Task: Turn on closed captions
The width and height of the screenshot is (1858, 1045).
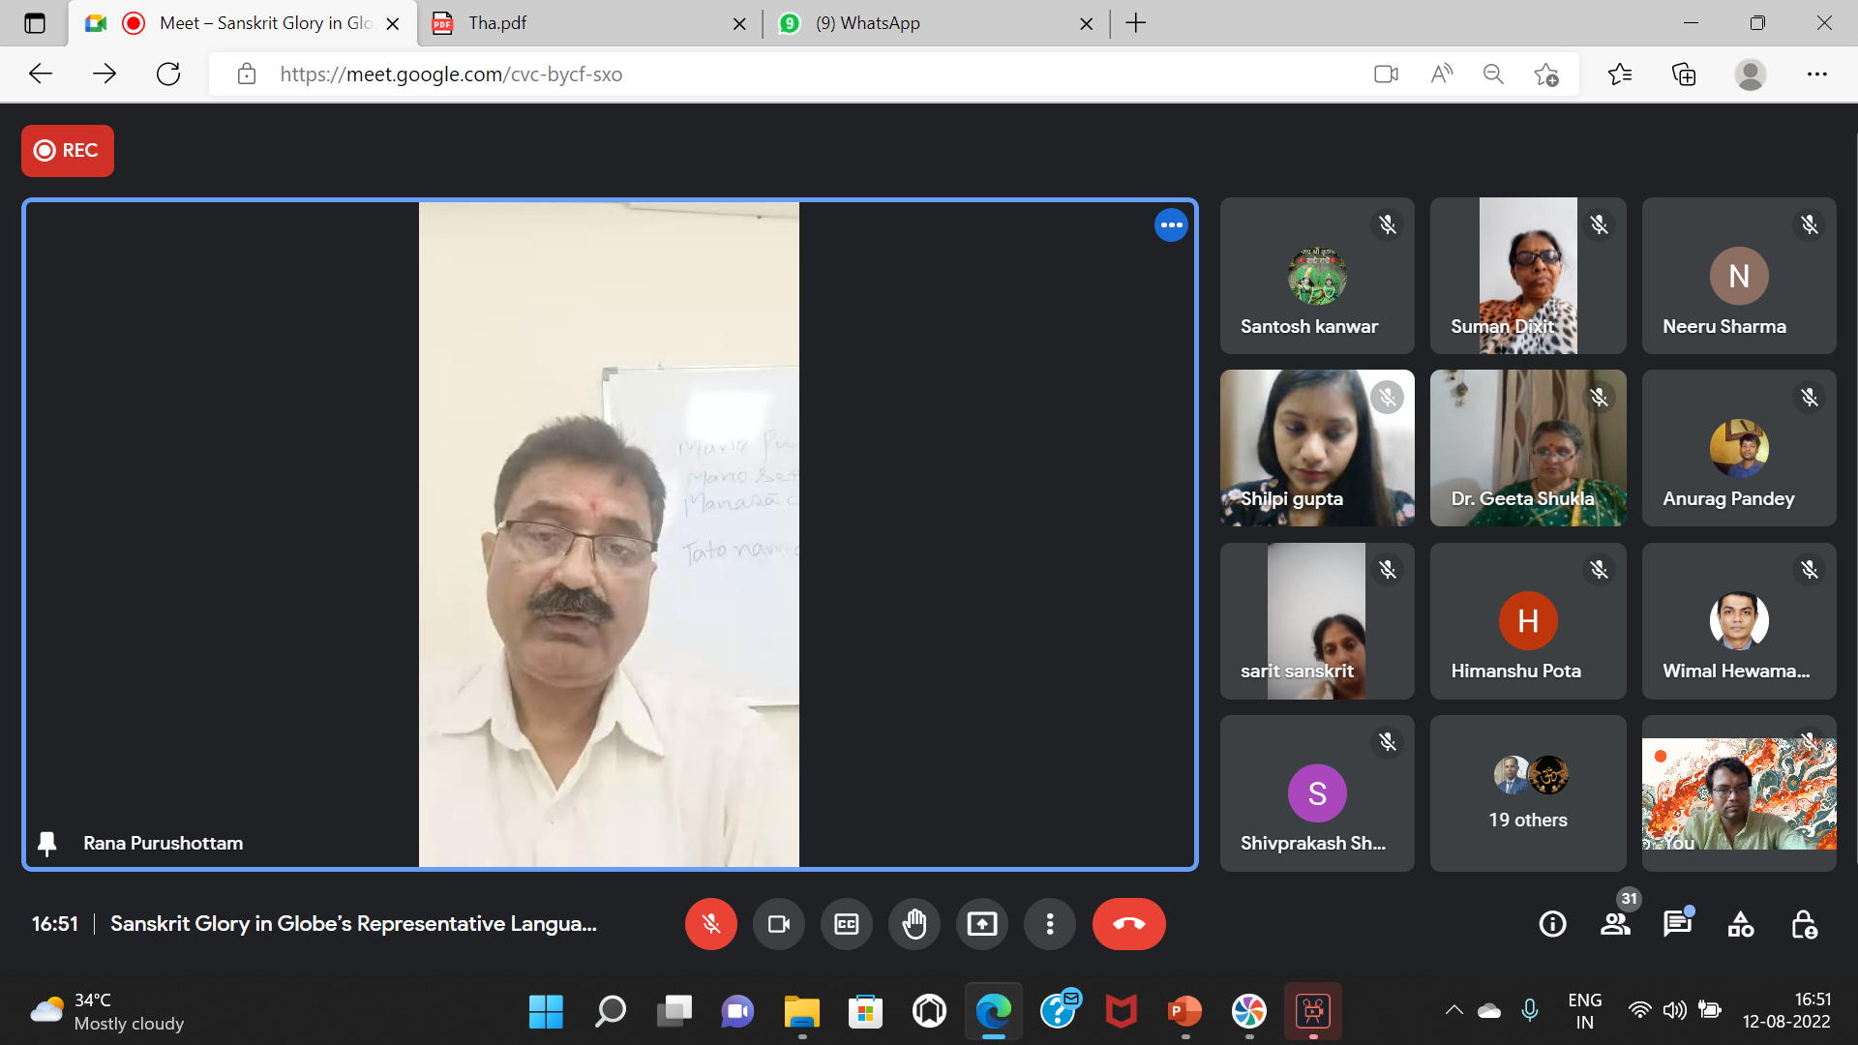Action: (x=846, y=924)
